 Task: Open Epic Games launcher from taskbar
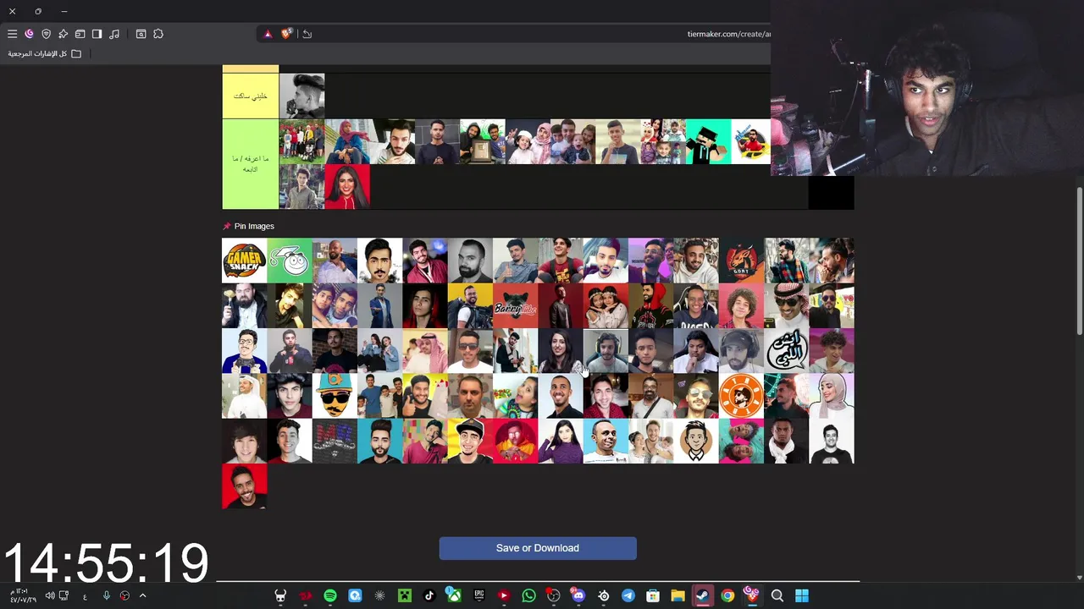click(x=479, y=595)
